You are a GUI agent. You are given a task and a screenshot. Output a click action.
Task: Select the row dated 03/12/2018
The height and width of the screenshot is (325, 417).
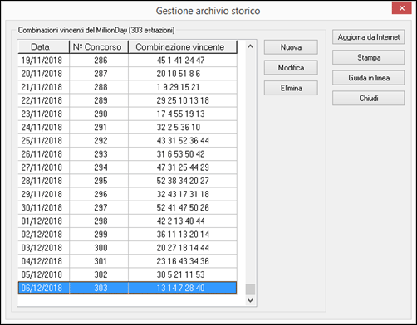[127, 248]
